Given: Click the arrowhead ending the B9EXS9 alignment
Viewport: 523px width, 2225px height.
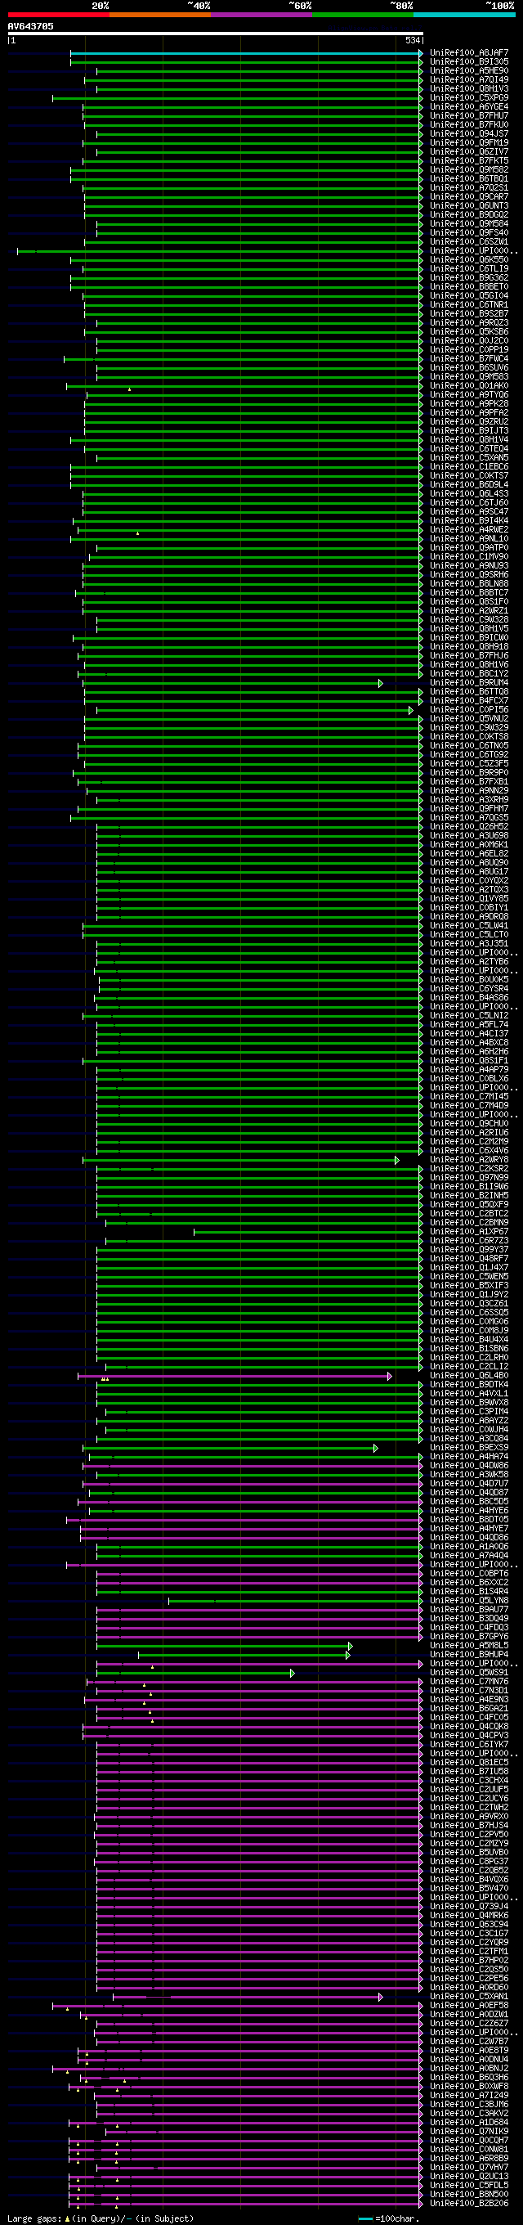Looking at the screenshot, I should click(375, 1448).
